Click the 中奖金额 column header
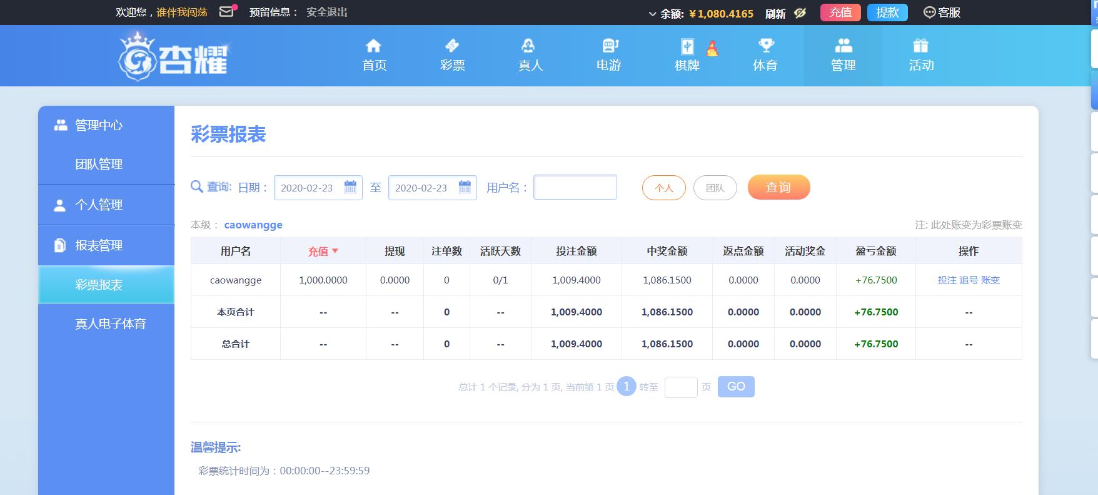 click(x=667, y=251)
